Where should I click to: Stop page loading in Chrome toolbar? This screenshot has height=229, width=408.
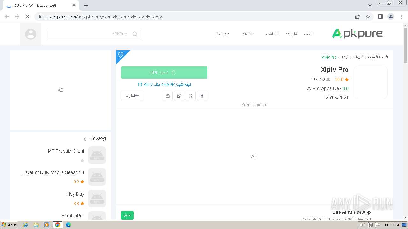27,17
